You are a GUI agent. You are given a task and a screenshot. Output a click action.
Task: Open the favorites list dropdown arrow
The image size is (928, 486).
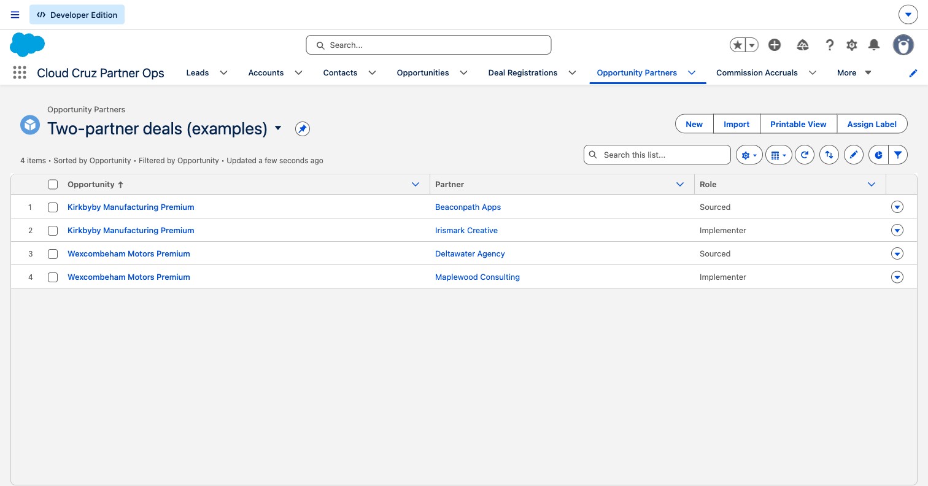752,45
